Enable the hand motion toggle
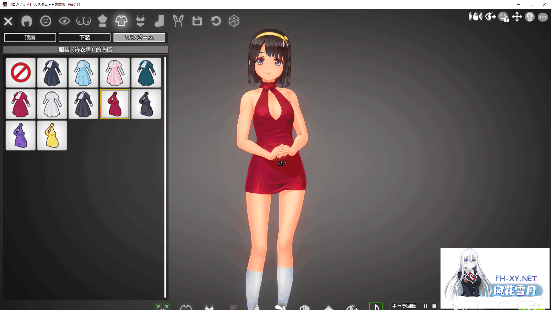The height and width of the screenshot is (310, 551). tap(476, 17)
